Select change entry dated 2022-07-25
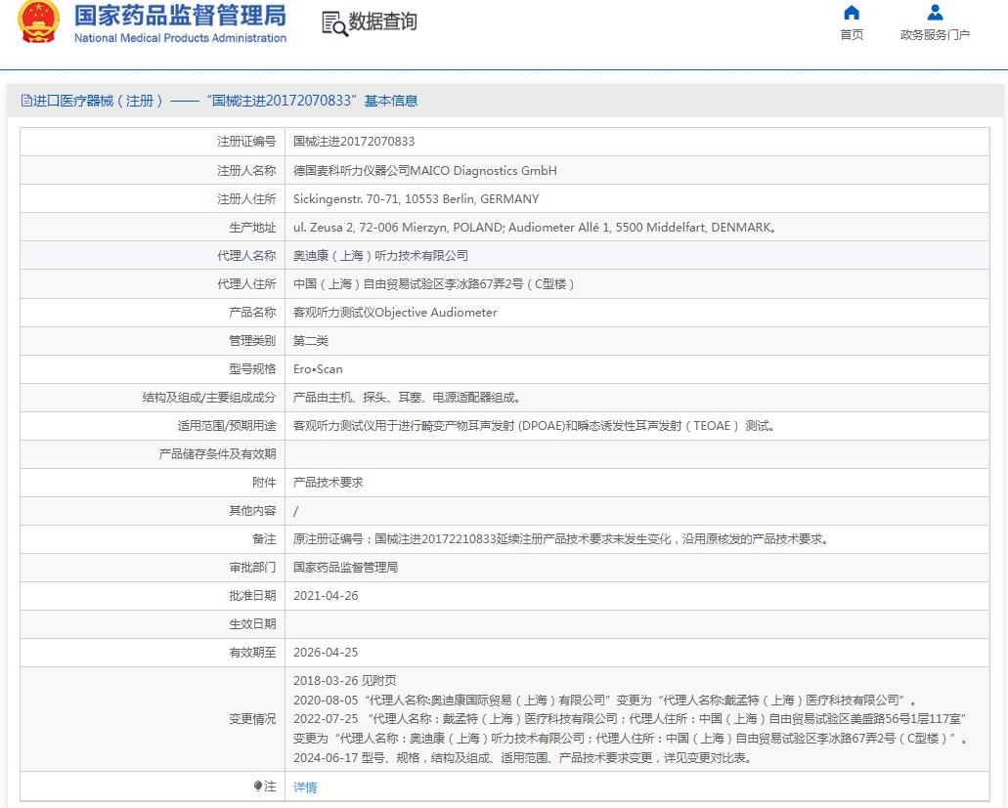The height and width of the screenshot is (808, 1008). pos(631,728)
